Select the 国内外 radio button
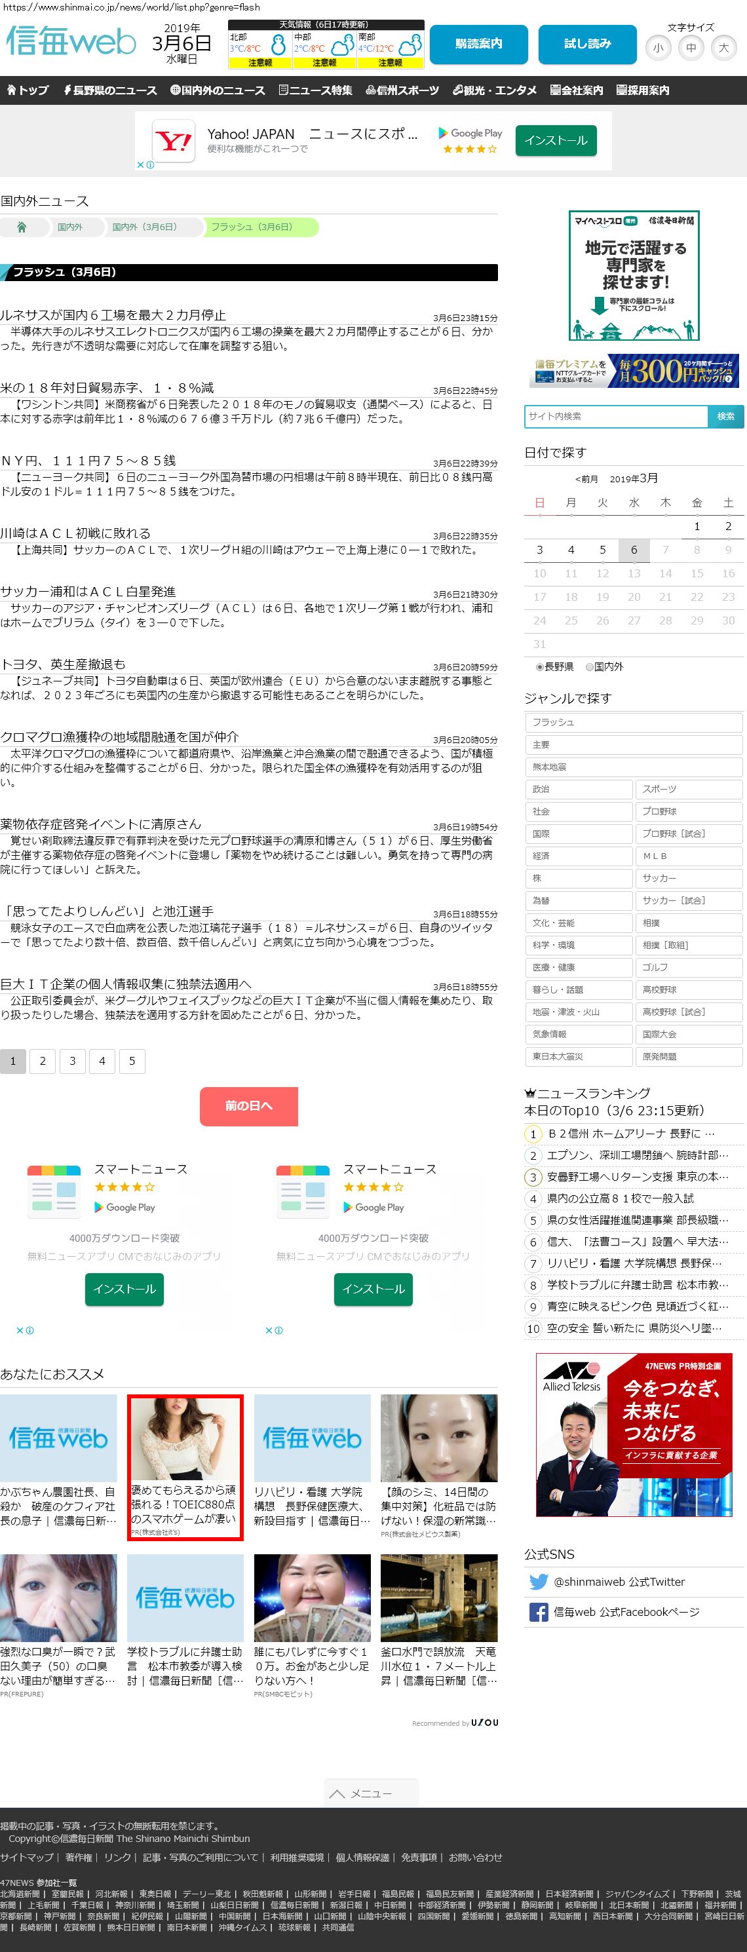This screenshot has height=1952, width=747. tap(590, 667)
